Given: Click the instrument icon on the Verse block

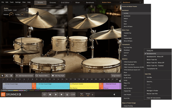Looking at the screenshot, I should pyautogui.click(x=38, y=84).
